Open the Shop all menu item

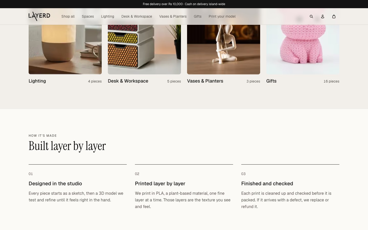pyautogui.click(x=68, y=16)
